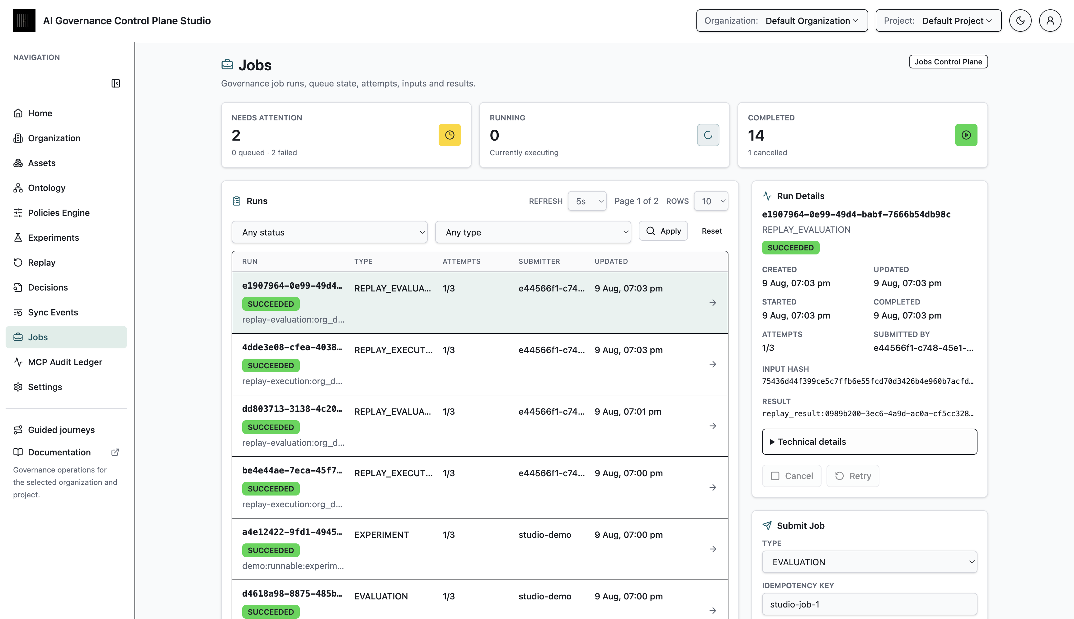This screenshot has width=1074, height=619.
Task: Click the green Completed play icon
Action: point(966,135)
